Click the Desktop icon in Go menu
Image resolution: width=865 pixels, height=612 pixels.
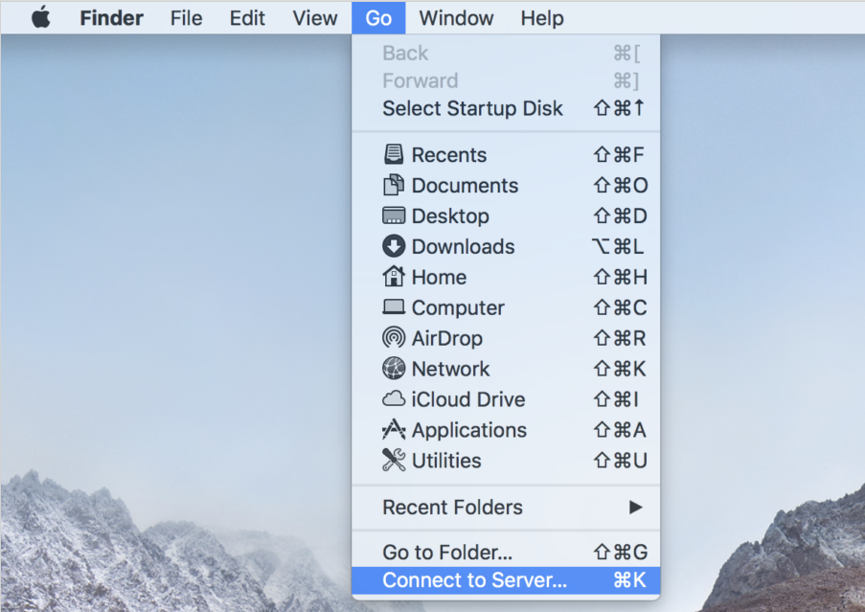(x=394, y=216)
